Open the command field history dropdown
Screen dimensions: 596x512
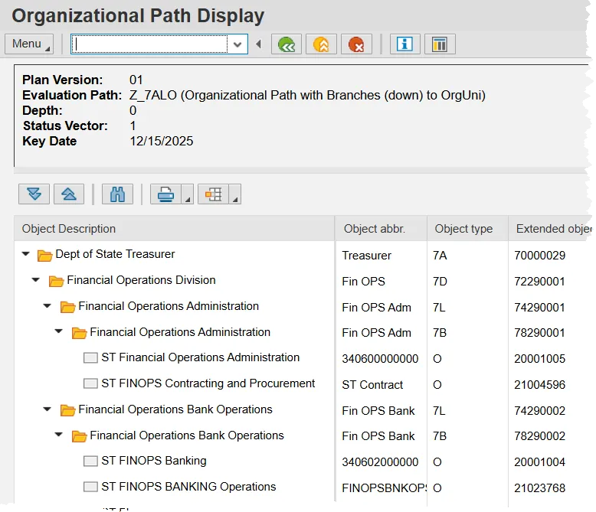tap(237, 44)
